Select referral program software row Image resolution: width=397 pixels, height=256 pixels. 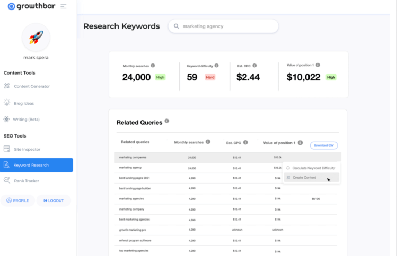[x=226, y=240]
